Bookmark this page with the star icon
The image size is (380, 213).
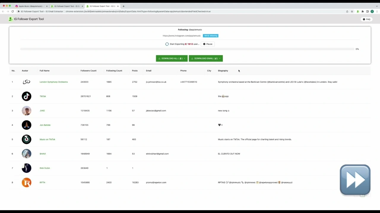(x=352, y=12)
